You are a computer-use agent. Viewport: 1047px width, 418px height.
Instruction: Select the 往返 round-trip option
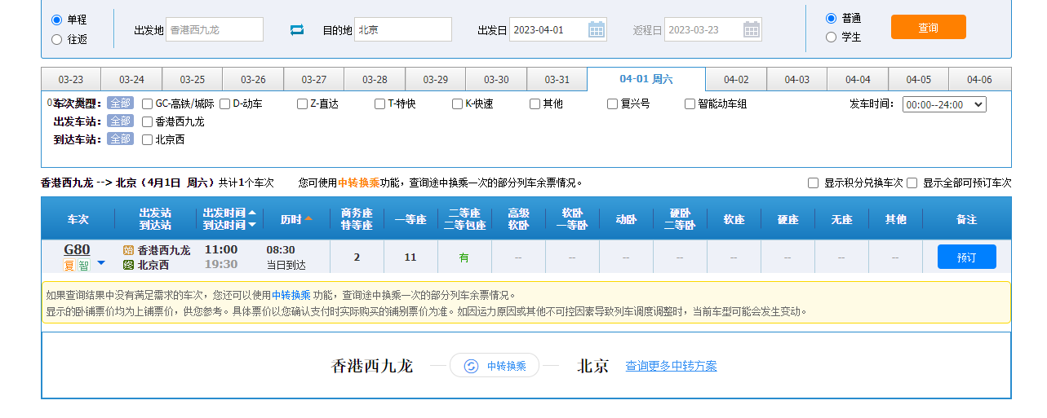coord(56,39)
